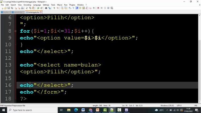This screenshot has height=113, width=201.
Task: Open the Search menu
Action: (x=13, y=5)
